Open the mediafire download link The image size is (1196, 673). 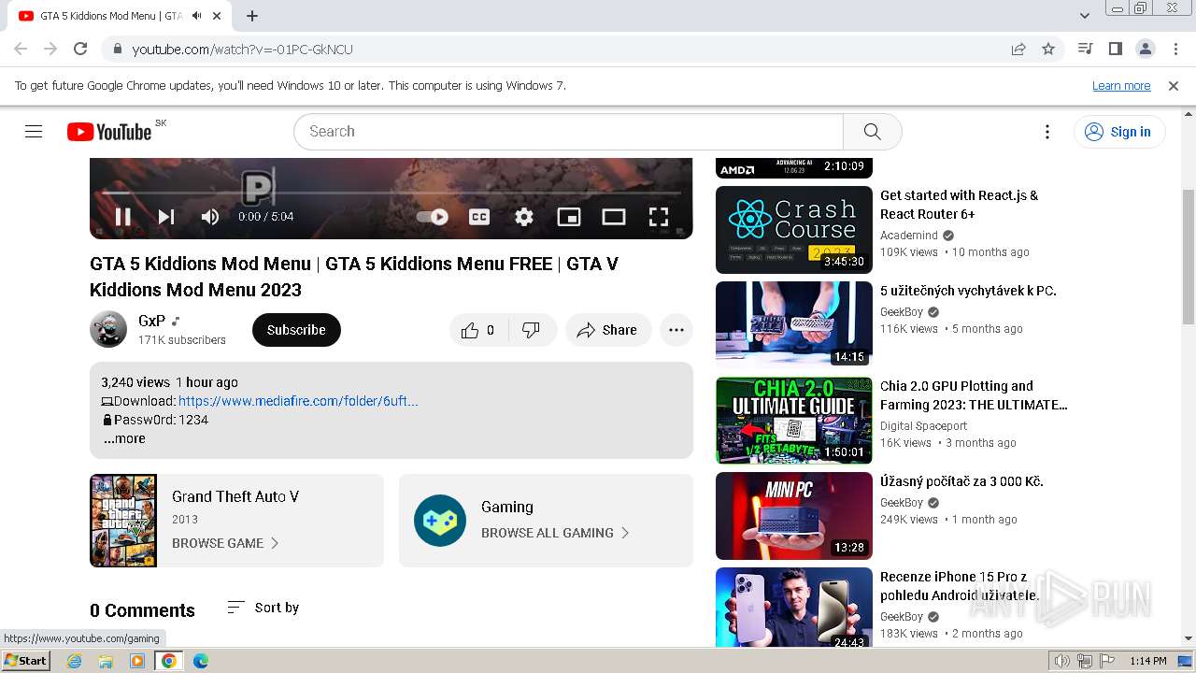(298, 401)
